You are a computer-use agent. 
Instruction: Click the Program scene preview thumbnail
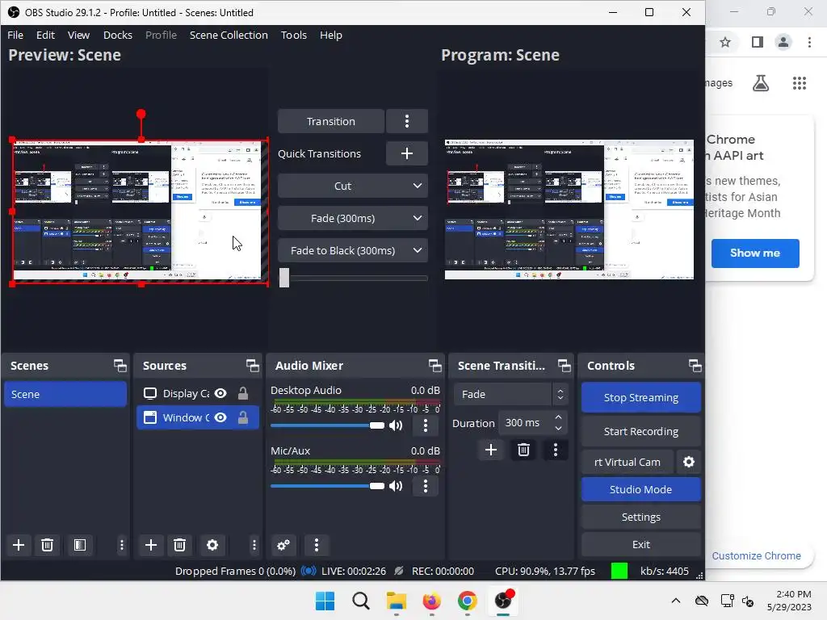click(569, 209)
